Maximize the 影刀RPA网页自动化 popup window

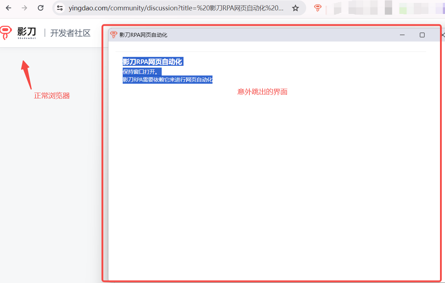point(422,35)
